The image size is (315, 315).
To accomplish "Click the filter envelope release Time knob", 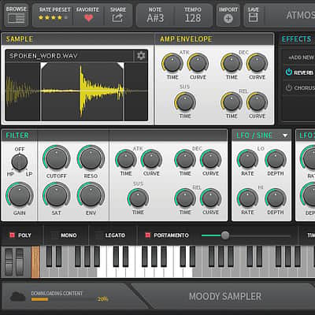I will click(x=185, y=198).
